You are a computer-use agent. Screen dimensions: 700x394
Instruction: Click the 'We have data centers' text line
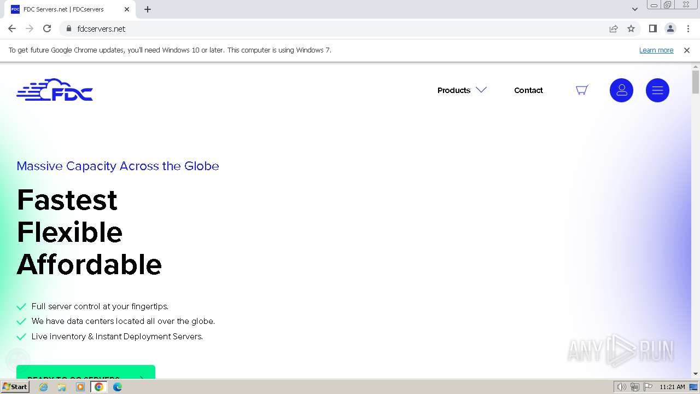123,321
